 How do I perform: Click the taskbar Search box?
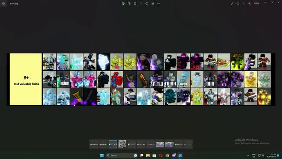point(122,155)
